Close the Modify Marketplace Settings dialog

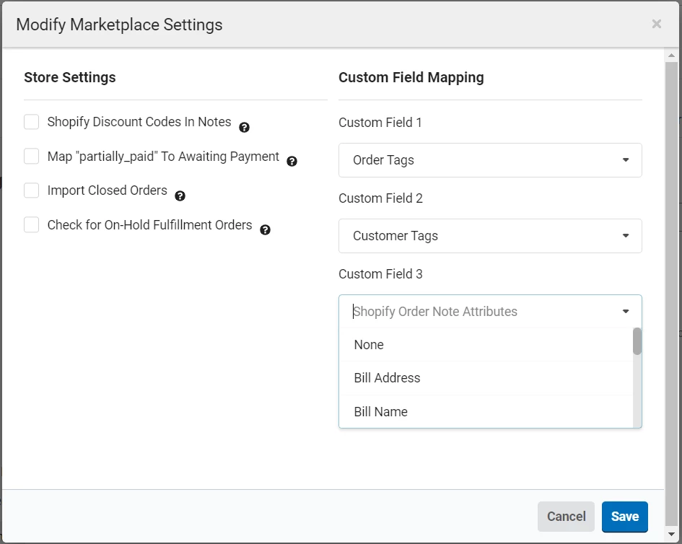[656, 24]
